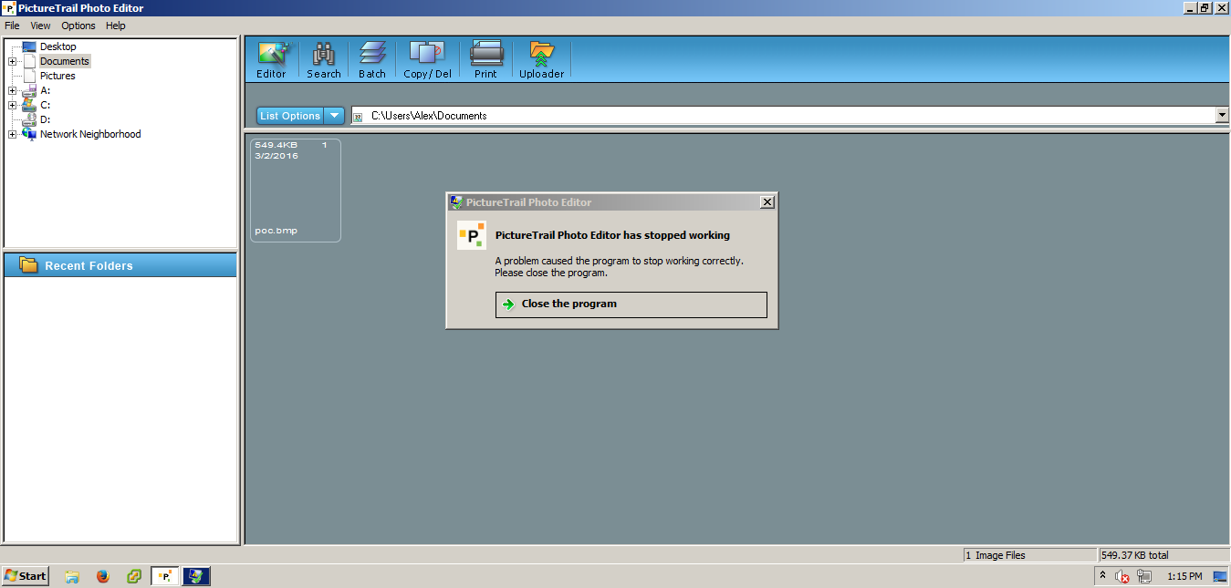Select the C: drive label
Viewport: 1231px width, 588px height.
click(x=45, y=105)
